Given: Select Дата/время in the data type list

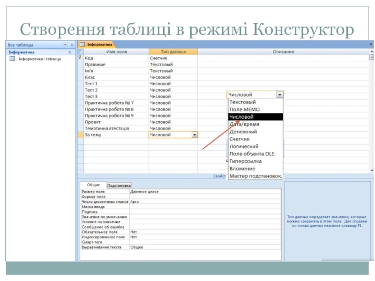Looking at the screenshot, I should click(x=244, y=124).
